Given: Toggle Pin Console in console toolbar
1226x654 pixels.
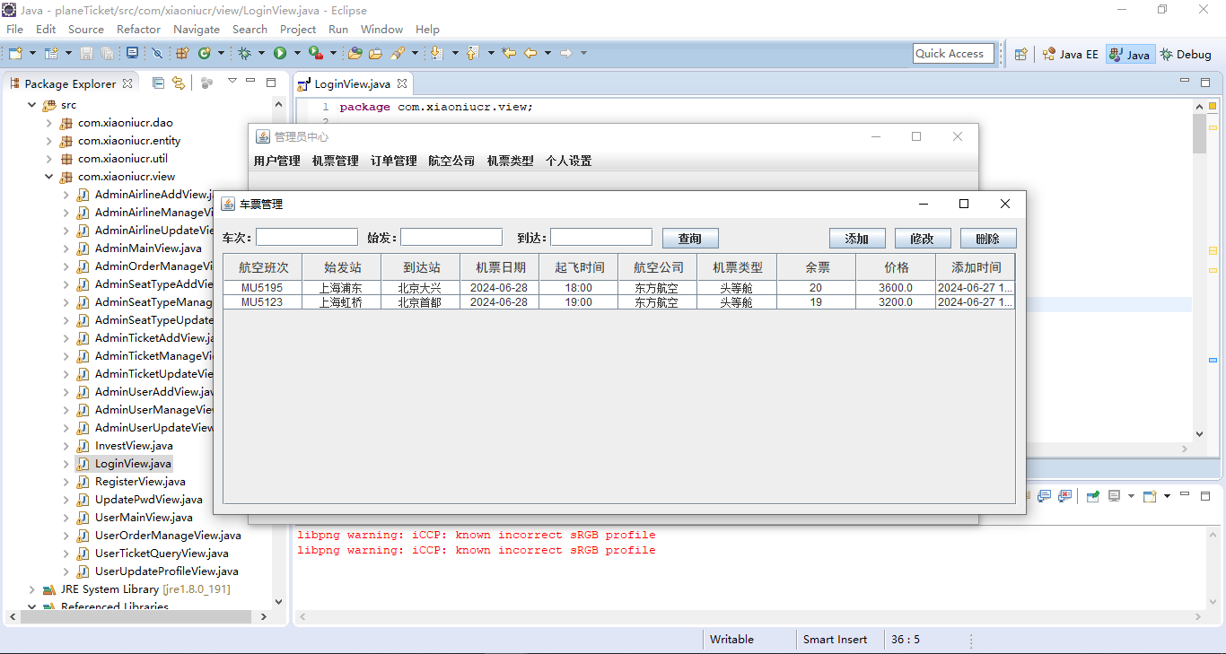Looking at the screenshot, I should click(x=1092, y=496).
